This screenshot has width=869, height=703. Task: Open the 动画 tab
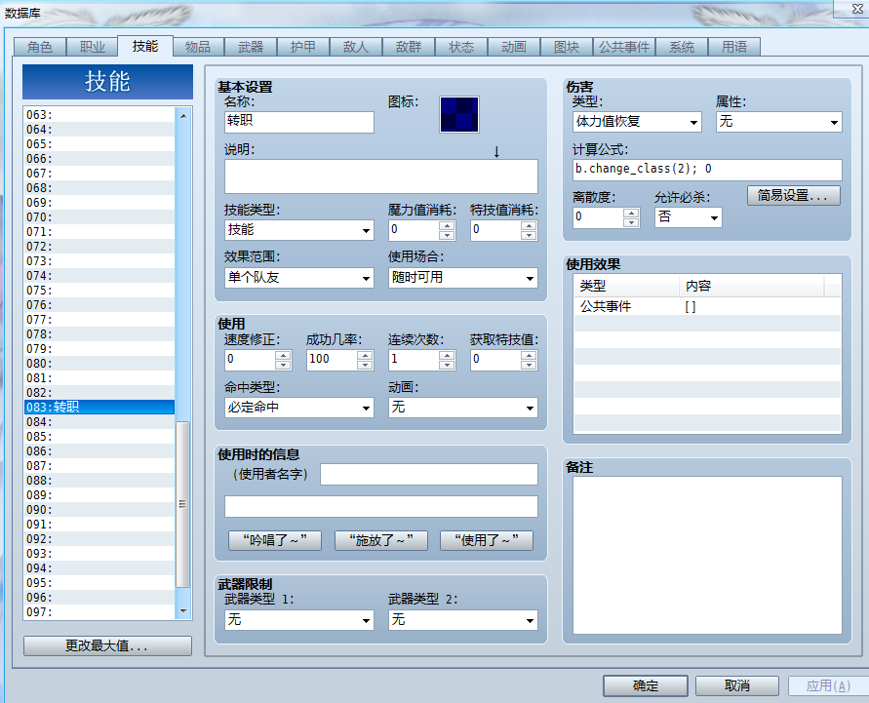point(514,47)
